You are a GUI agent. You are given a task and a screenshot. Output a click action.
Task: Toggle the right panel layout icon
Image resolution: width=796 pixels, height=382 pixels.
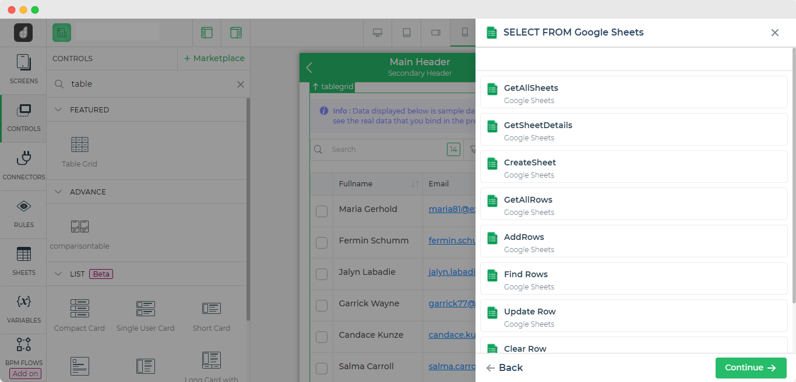(x=236, y=33)
